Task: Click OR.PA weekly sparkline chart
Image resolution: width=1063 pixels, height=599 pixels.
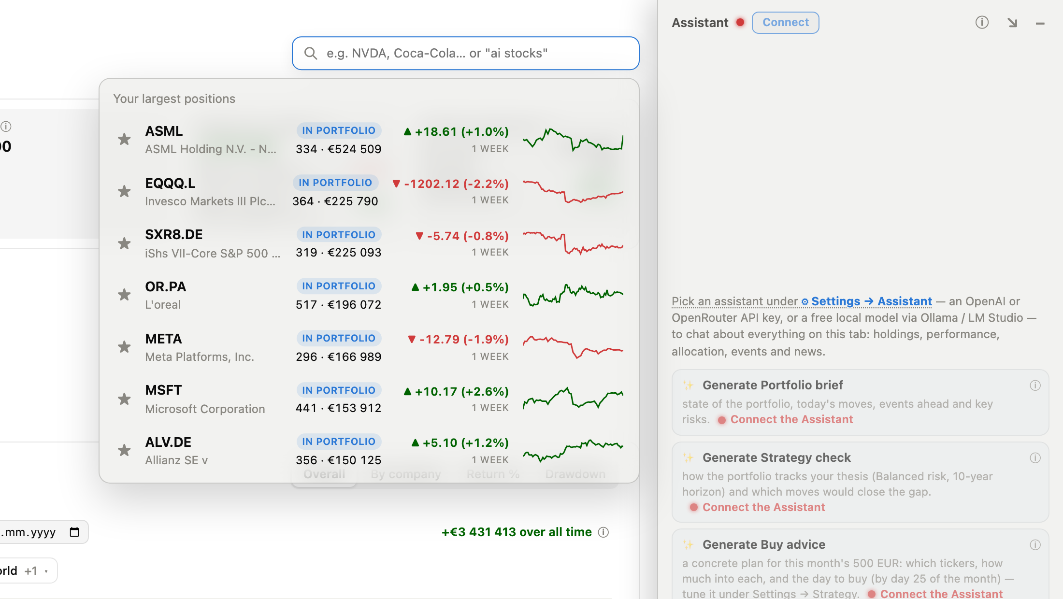Action: [x=573, y=295]
